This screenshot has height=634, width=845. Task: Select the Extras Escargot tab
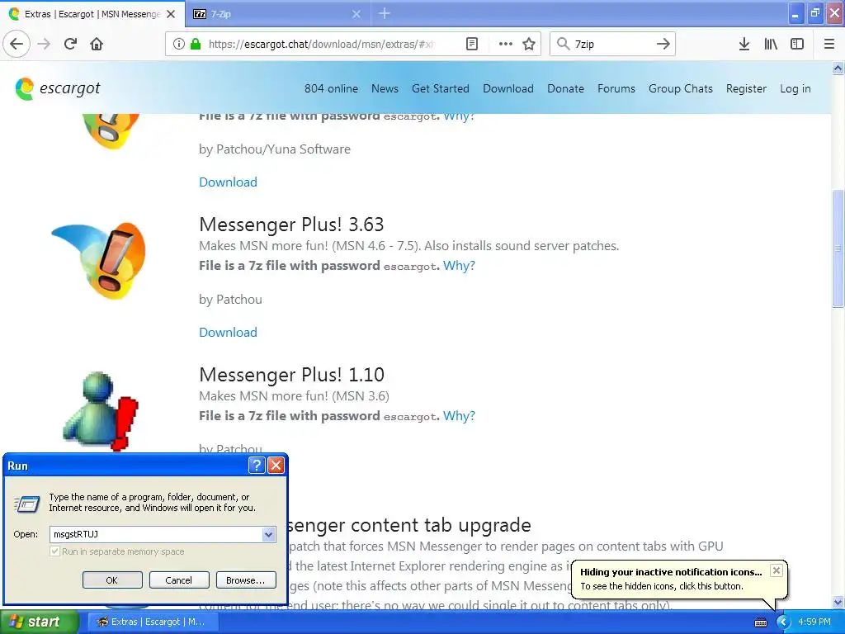point(92,14)
